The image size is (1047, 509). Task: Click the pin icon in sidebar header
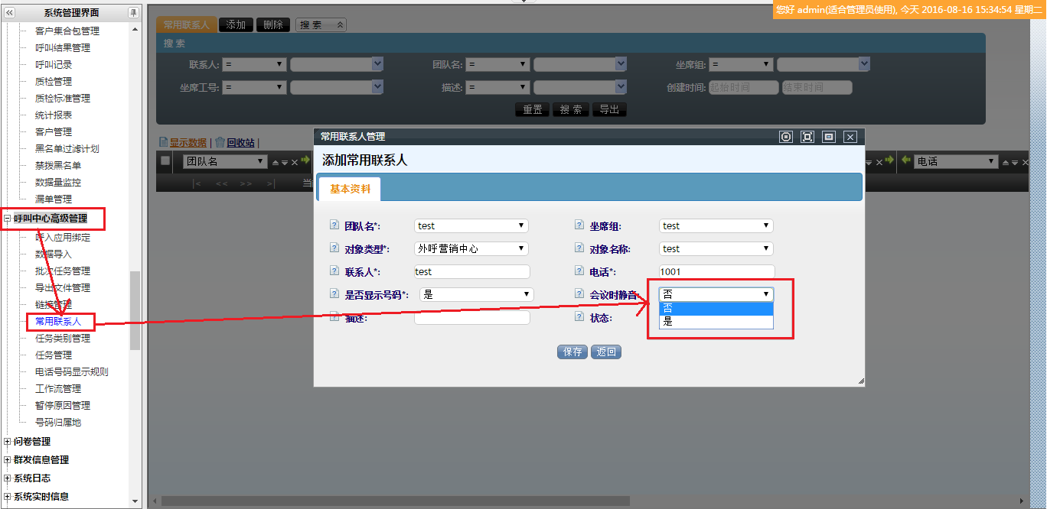point(133,13)
